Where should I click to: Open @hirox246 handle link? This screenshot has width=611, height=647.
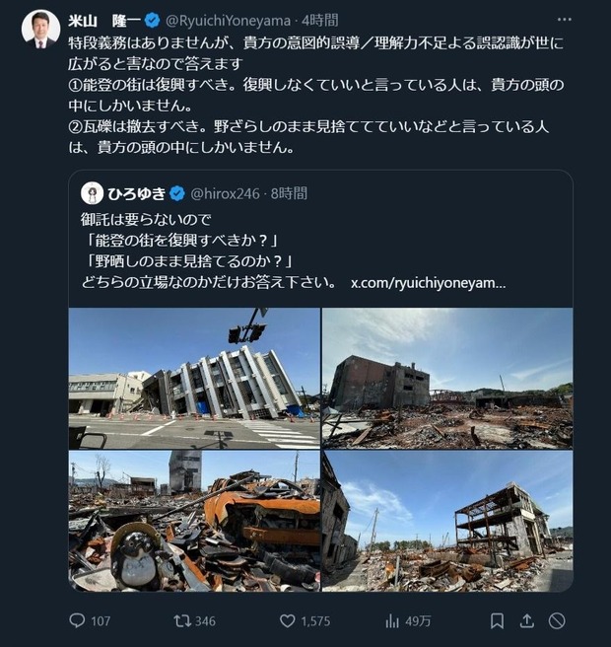point(225,193)
